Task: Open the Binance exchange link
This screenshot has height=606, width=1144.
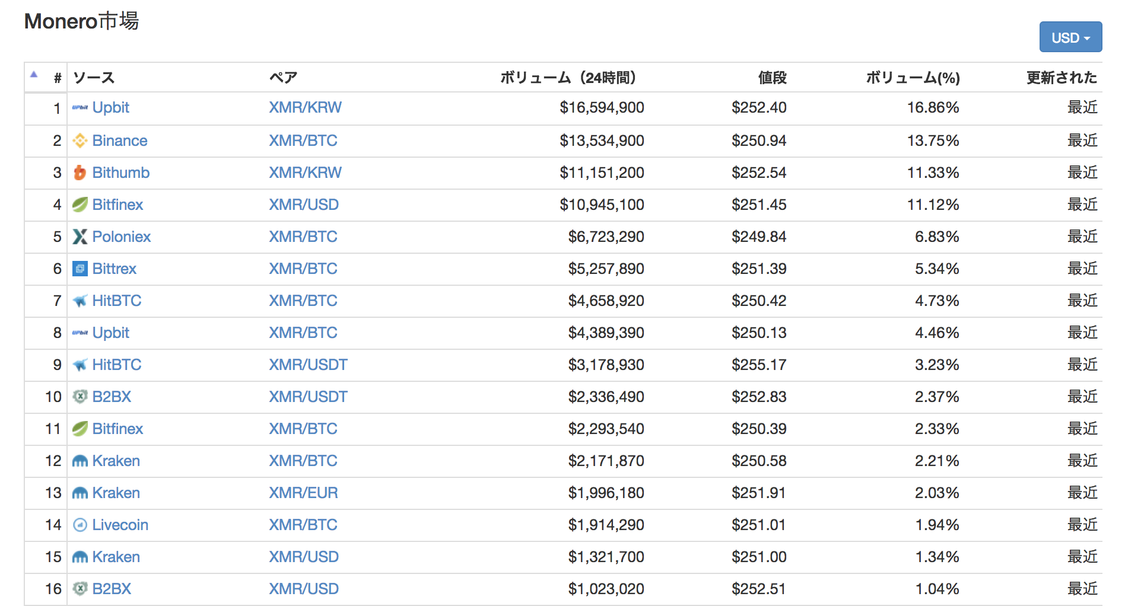Action: tap(120, 141)
